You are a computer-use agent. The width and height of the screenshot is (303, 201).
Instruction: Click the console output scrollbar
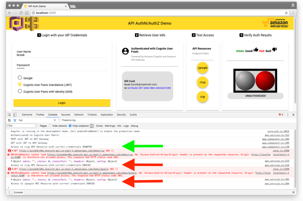pos(295,159)
